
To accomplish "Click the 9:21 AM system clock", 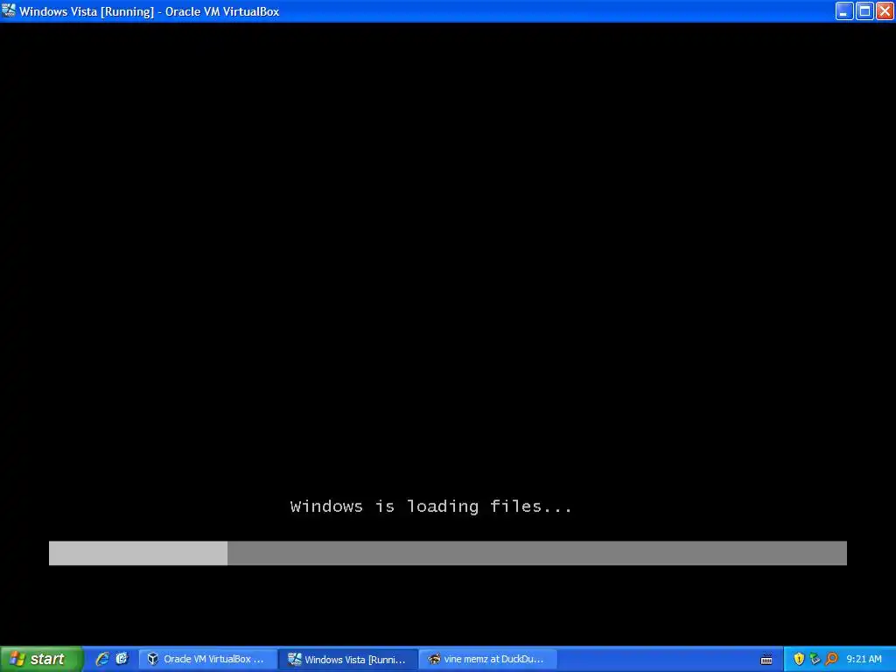I will (864, 659).
